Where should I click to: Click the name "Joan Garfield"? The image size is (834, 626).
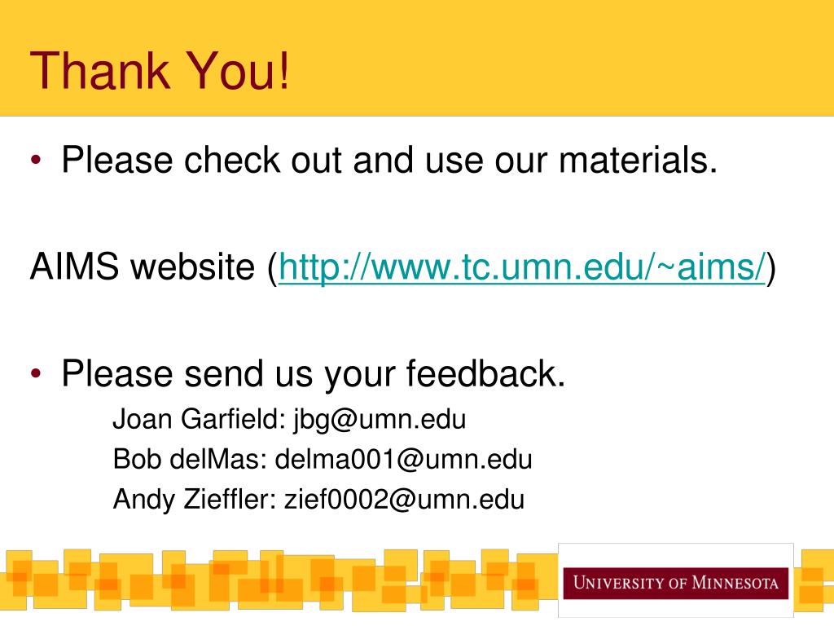tap(195, 419)
